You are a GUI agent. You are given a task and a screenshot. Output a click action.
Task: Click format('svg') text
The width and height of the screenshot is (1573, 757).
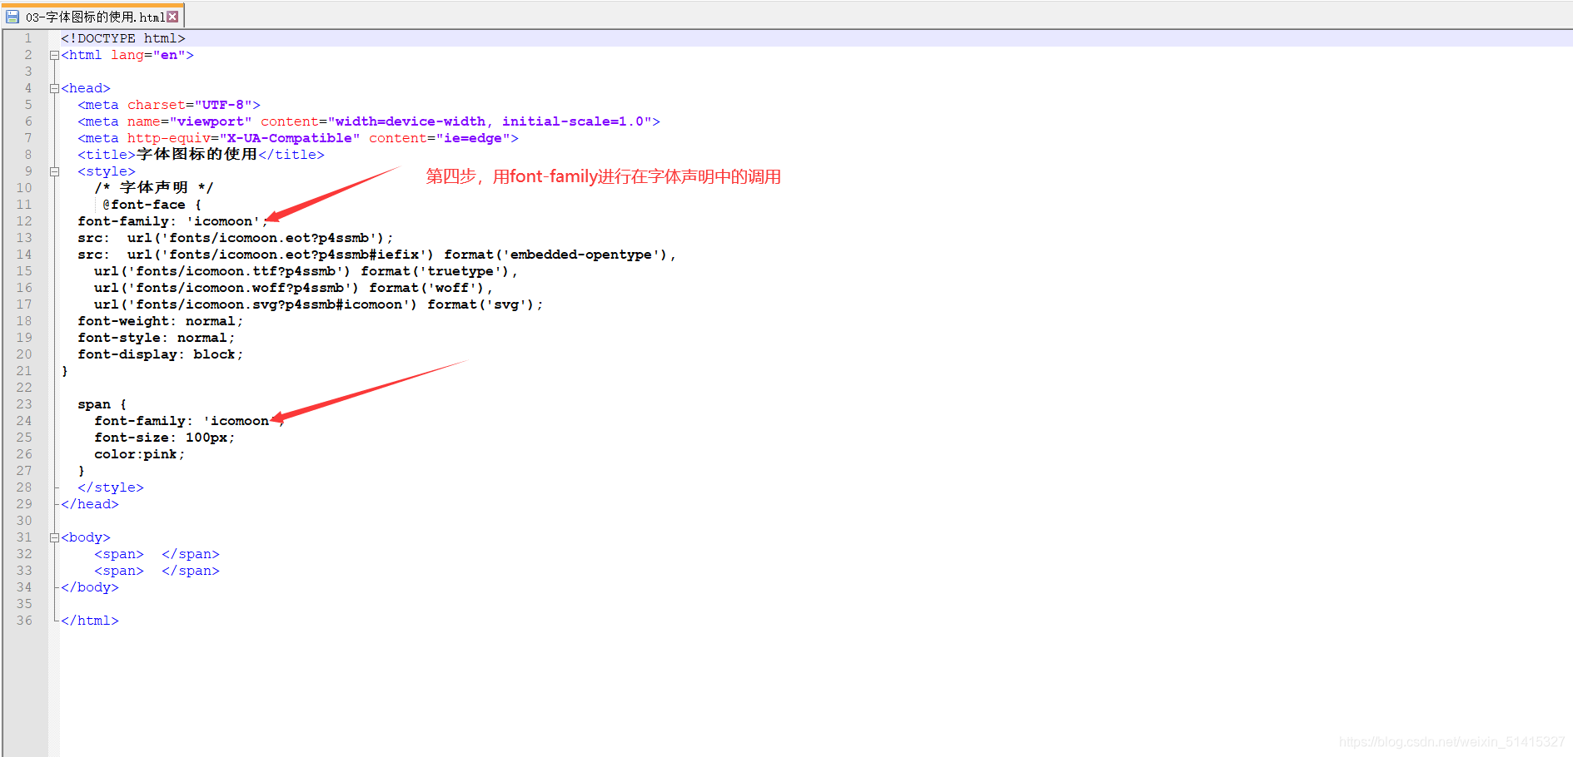coord(481,304)
